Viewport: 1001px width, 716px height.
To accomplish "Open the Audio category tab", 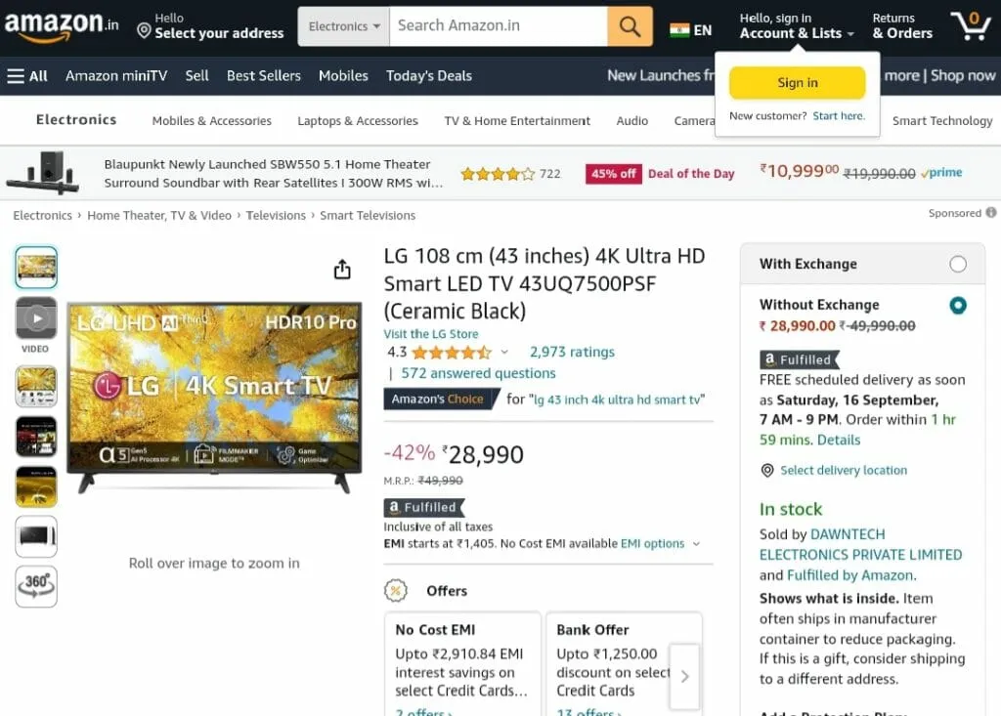I will [632, 120].
